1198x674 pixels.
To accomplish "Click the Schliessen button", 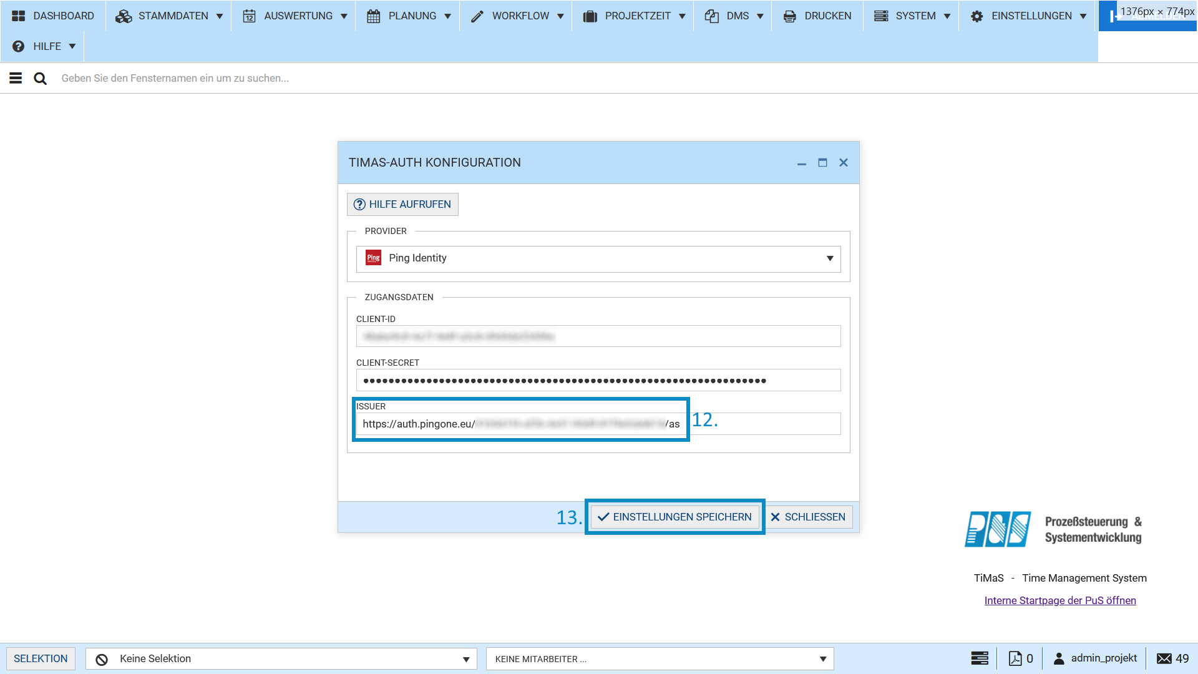I will [809, 517].
